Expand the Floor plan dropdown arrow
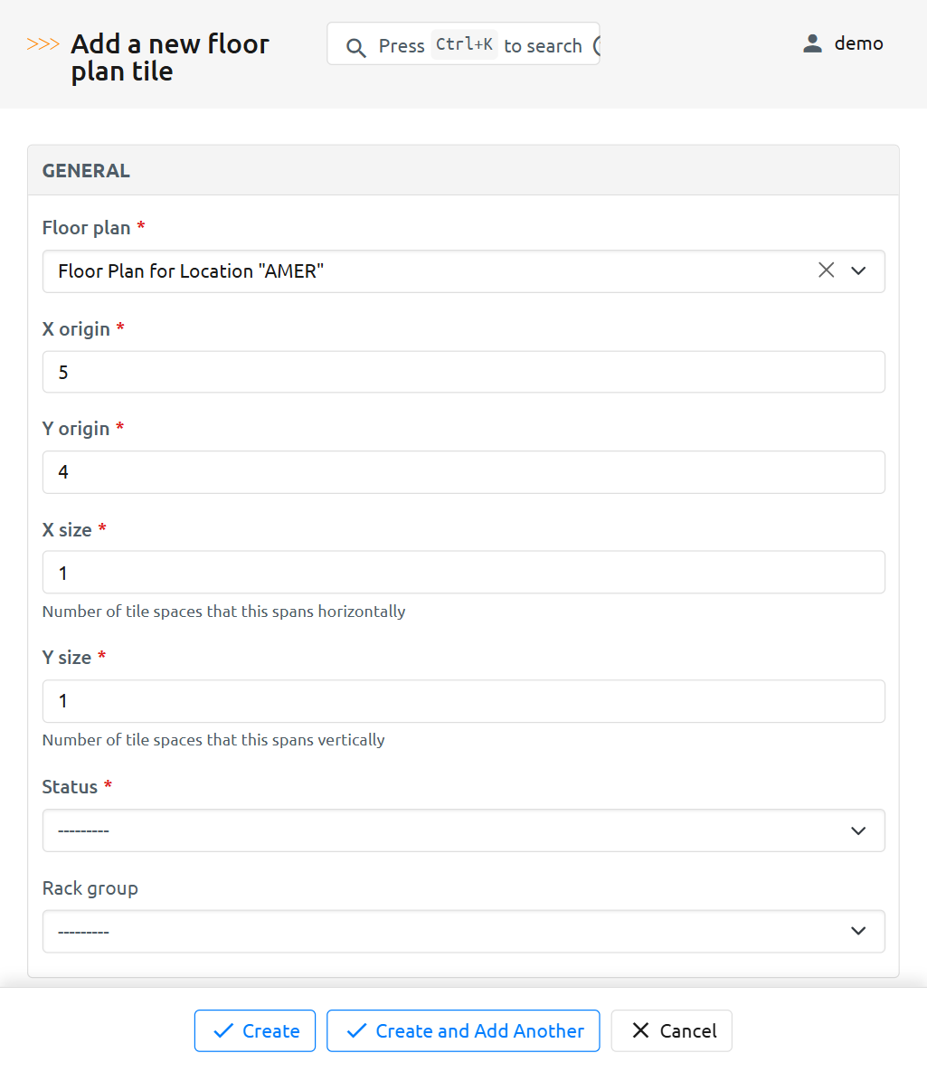 (858, 270)
